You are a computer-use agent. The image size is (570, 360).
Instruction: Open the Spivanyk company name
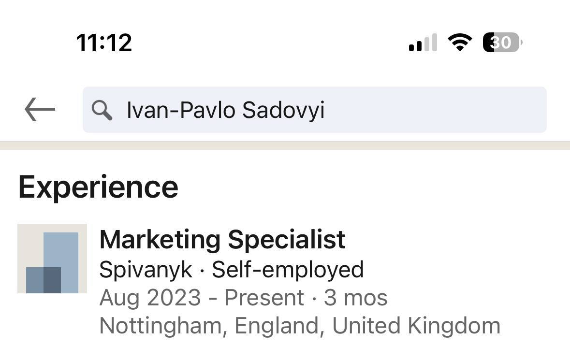pos(146,269)
